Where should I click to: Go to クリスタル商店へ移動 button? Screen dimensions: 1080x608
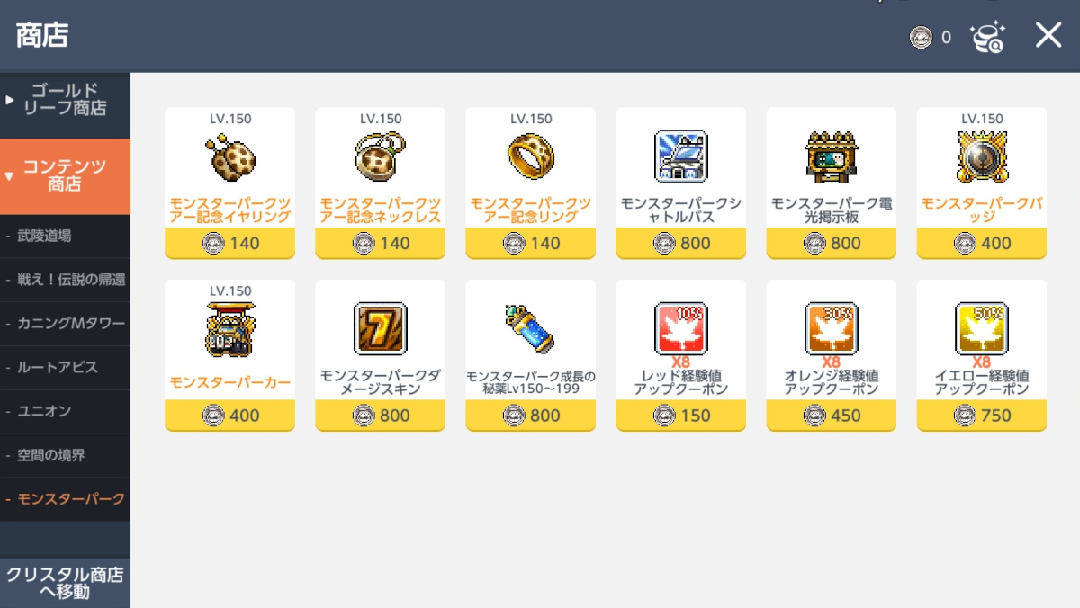pos(65,583)
